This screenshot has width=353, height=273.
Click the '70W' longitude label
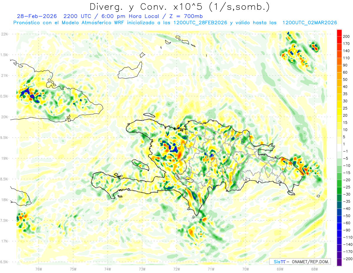tap(246, 269)
